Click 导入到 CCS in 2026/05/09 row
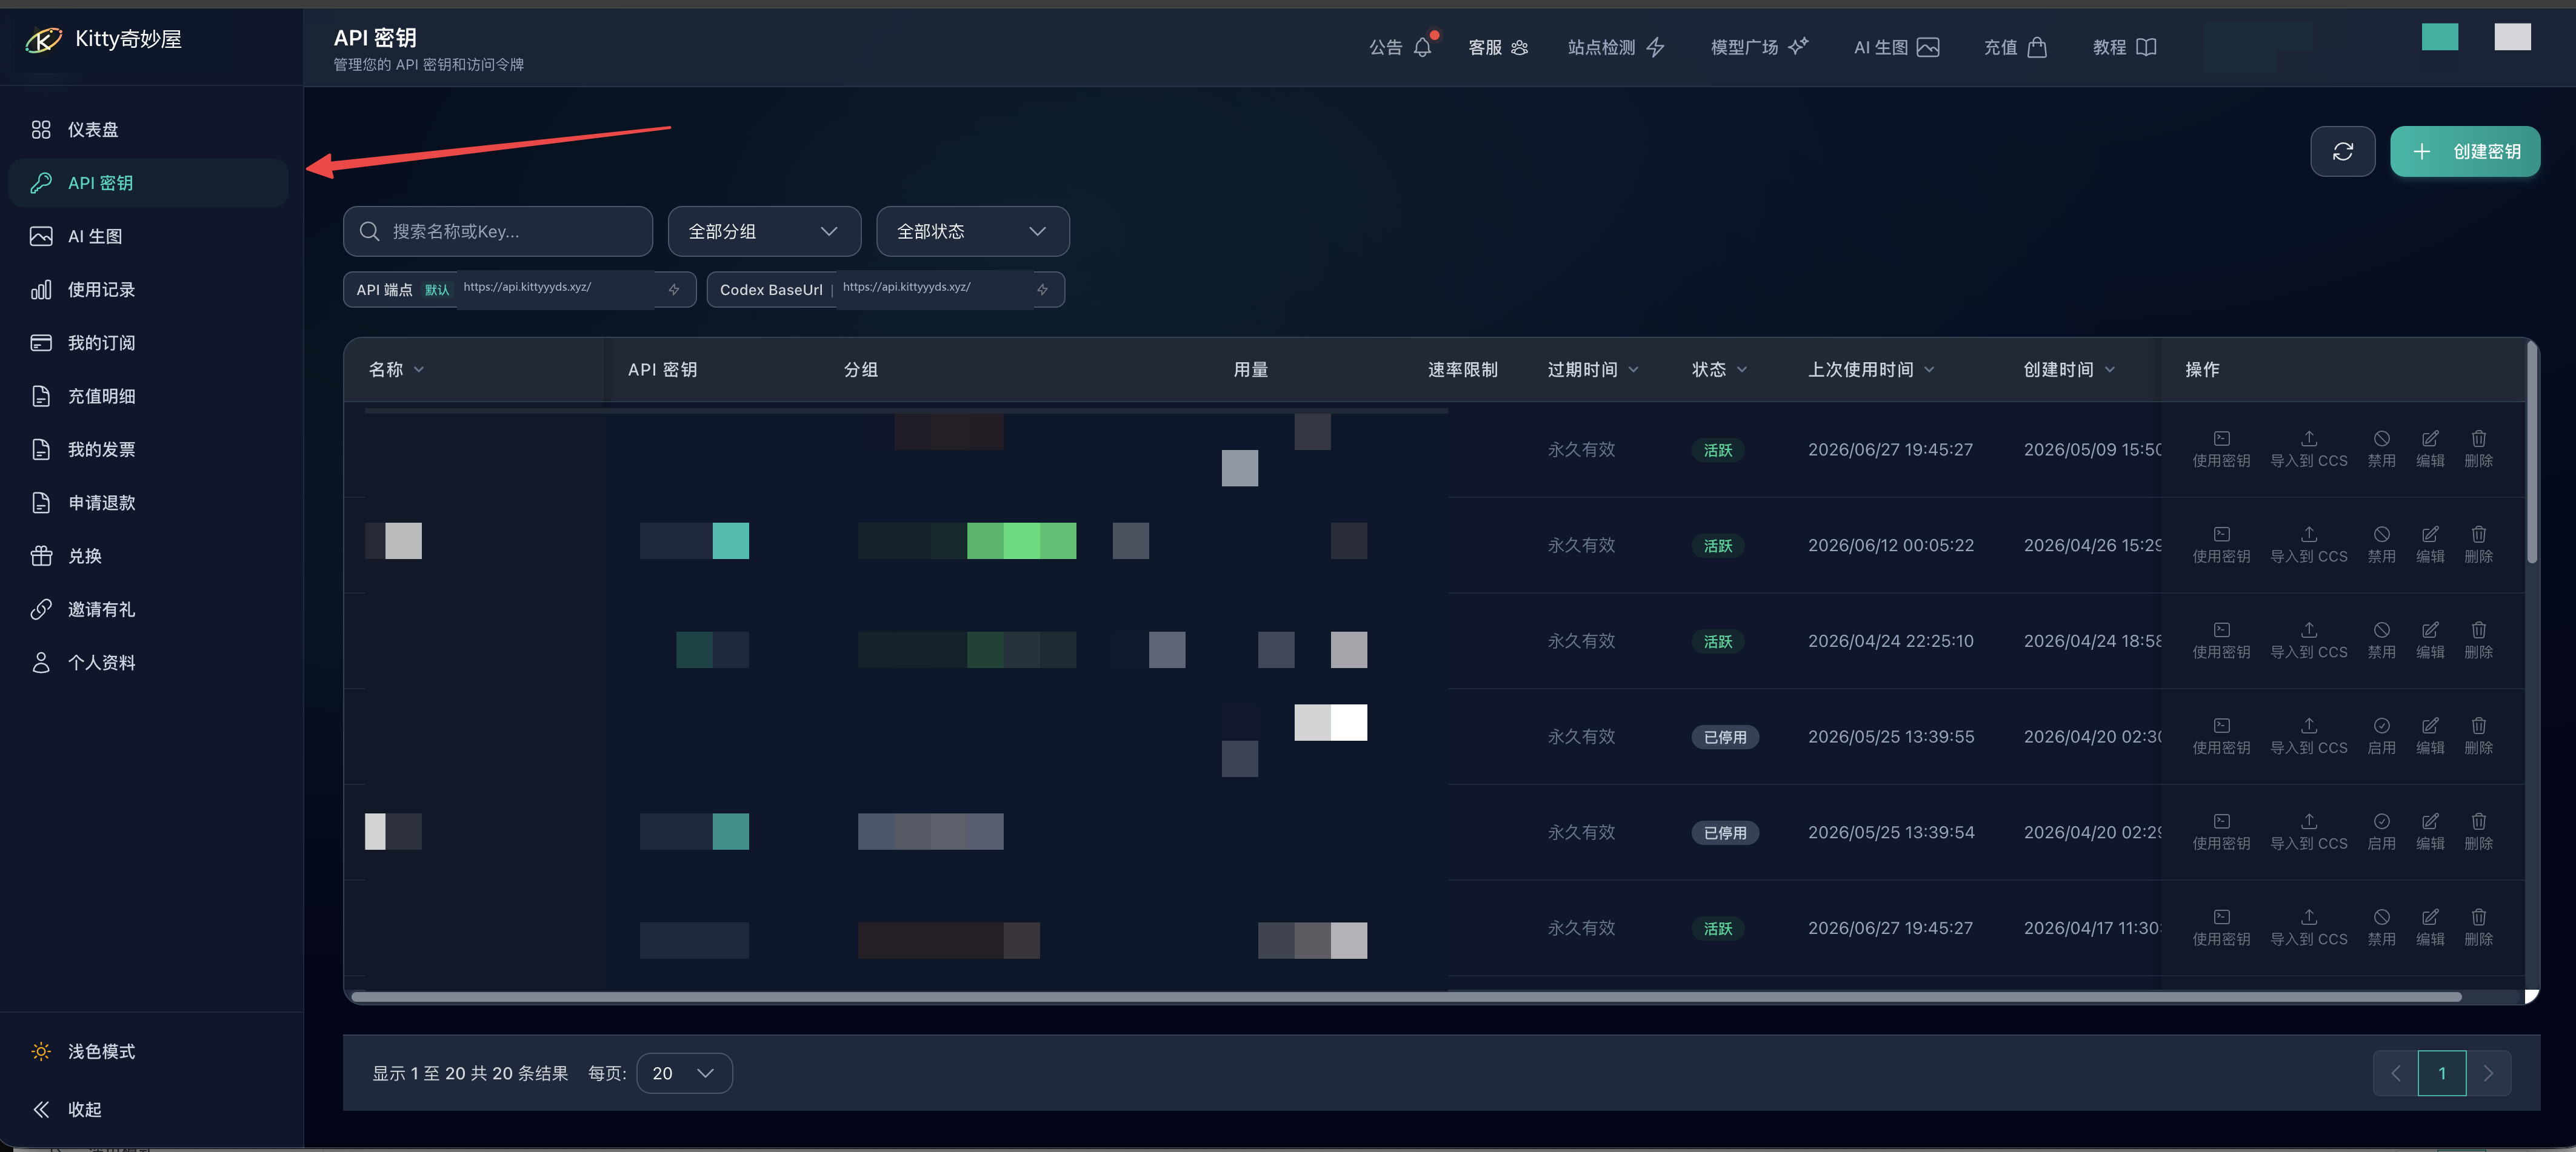The width and height of the screenshot is (2576, 1152). tap(2308, 449)
